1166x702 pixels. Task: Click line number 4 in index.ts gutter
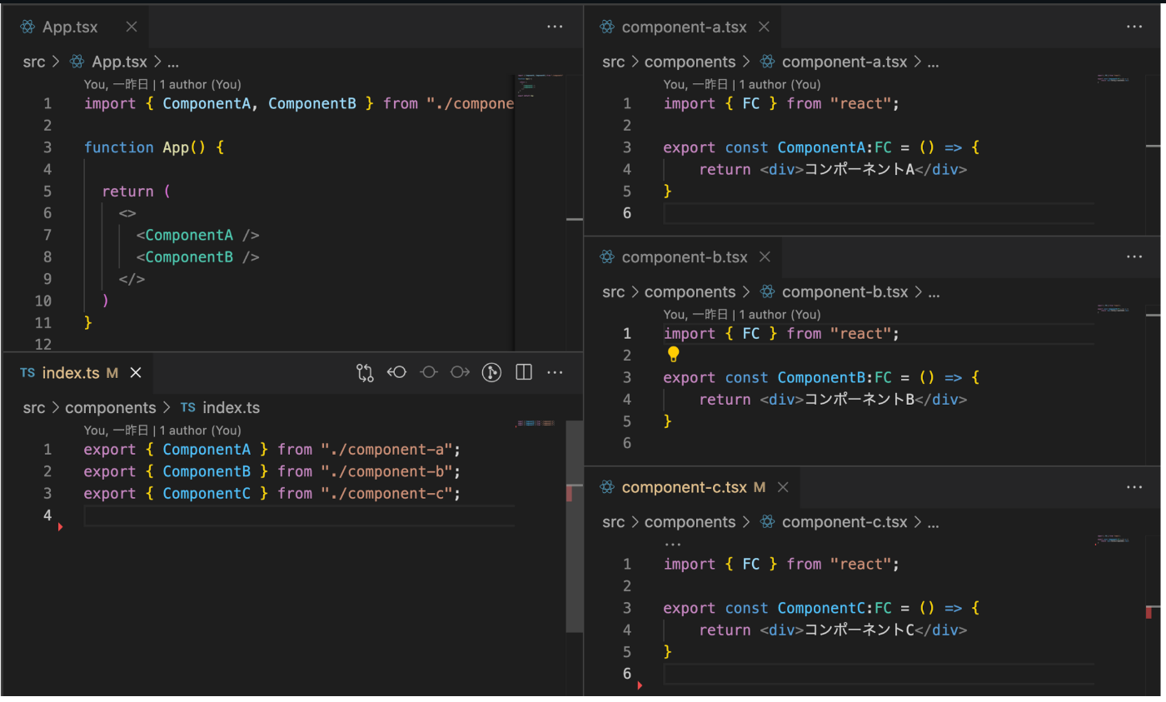coord(47,515)
